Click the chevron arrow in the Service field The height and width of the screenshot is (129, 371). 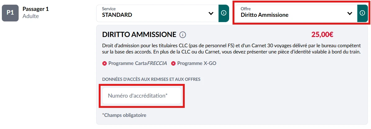click(x=211, y=13)
